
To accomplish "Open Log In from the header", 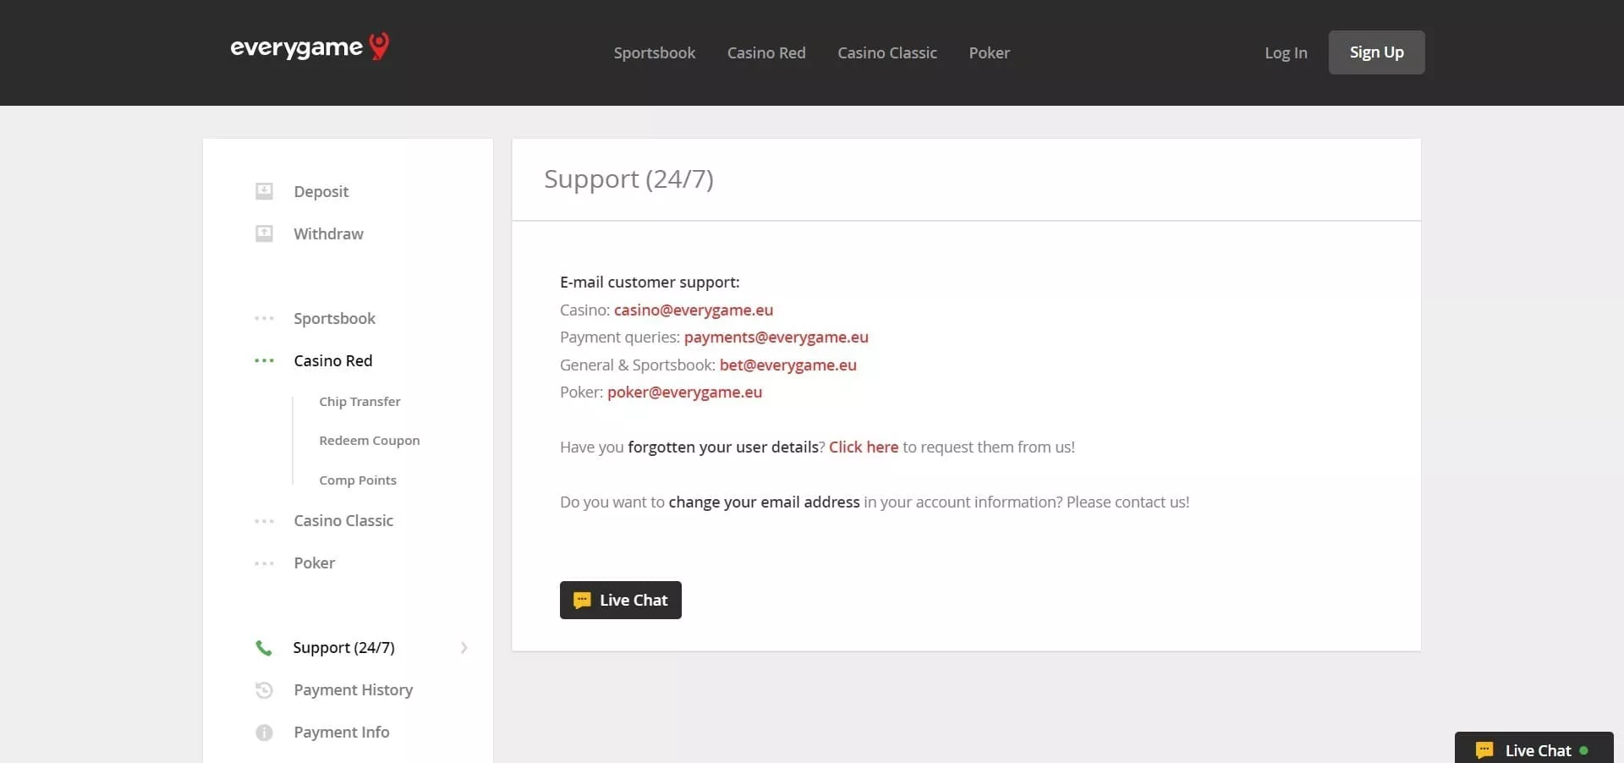I will [1285, 53].
